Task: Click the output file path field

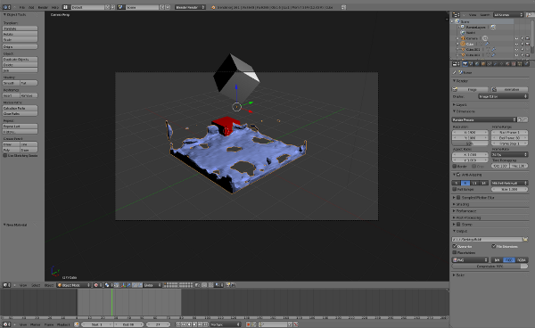Action: click(487, 240)
